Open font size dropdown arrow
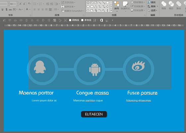 (x=17, y=4)
